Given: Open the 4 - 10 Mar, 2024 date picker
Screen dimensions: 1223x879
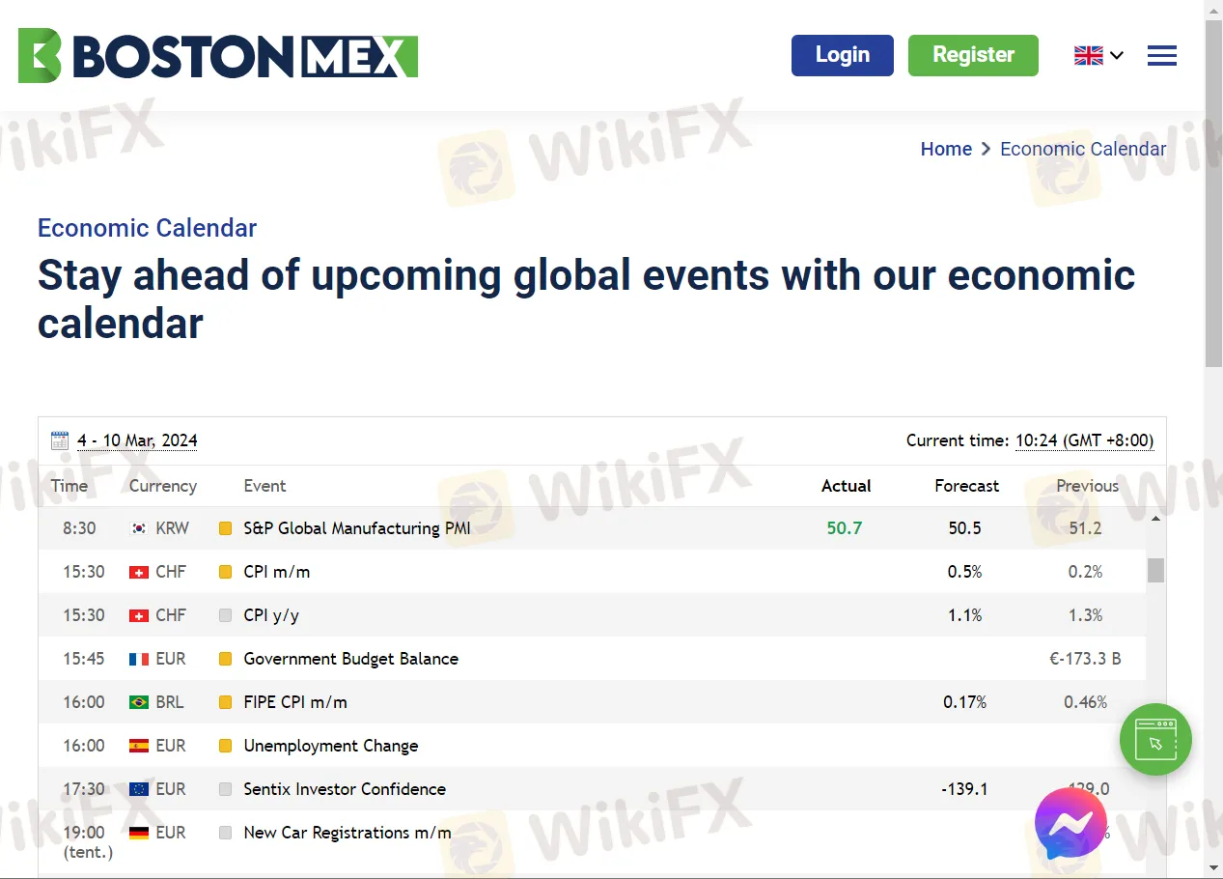Looking at the screenshot, I should point(137,440).
